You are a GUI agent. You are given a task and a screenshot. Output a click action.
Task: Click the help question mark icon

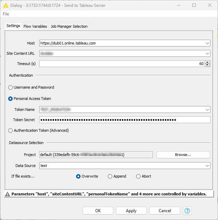(187, 211)
